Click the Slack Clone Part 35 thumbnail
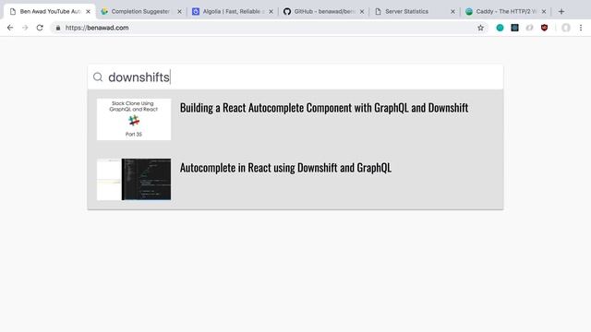This screenshot has width=591, height=332. pyautogui.click(x=134, y=119)
